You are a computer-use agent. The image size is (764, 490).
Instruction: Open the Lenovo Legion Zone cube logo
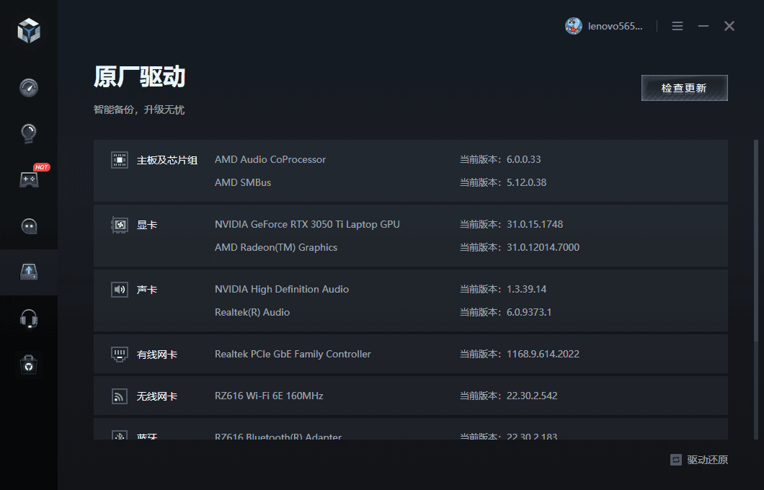pyautogui.click(x=29, y=31)
